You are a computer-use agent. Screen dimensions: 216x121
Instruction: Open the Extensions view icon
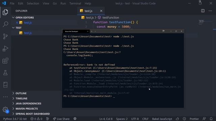[5, 61]
